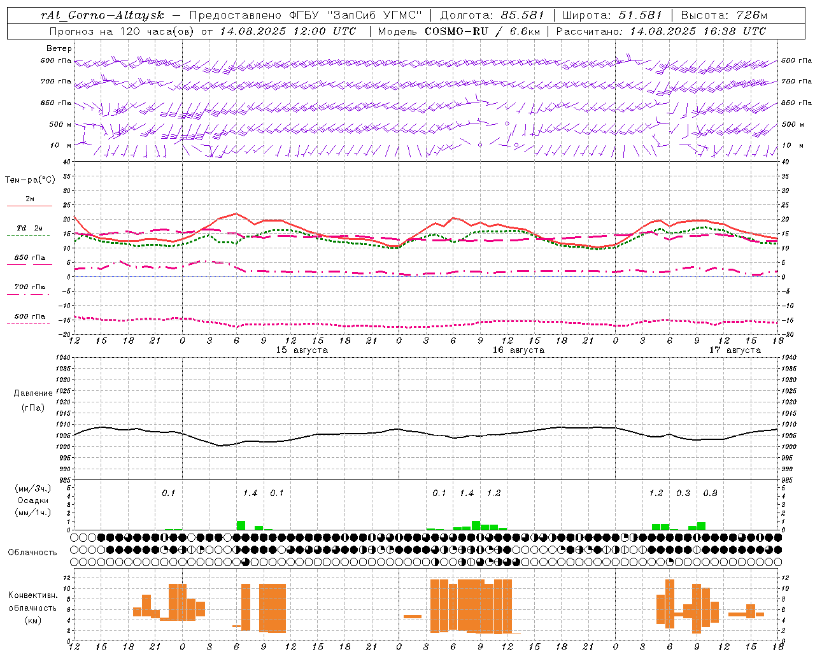Viewport: 815px width, 652px height.
Task: Select the (мм/3ч.) precipitation unit label
Action: [33, 488]
